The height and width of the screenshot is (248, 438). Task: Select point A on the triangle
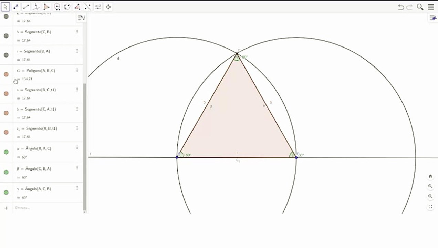click(177, 157)
